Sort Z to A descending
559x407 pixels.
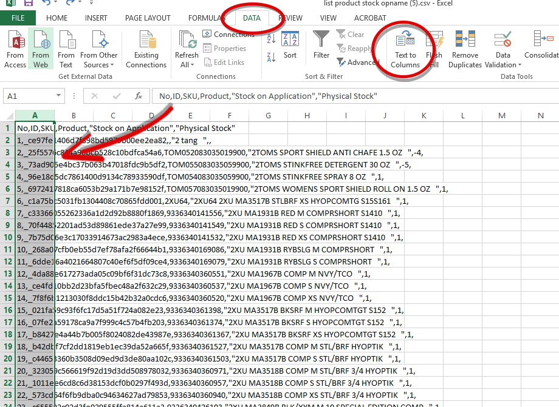click(x=271, y=57)
